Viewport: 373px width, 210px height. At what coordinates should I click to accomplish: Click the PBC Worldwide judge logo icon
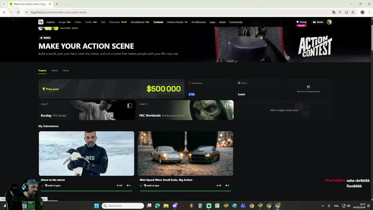point(228,106)
